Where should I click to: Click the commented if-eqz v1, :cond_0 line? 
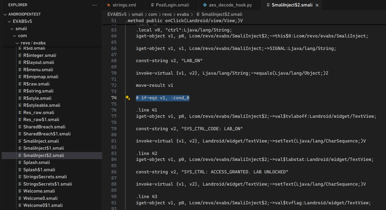[x=162, y=98]
